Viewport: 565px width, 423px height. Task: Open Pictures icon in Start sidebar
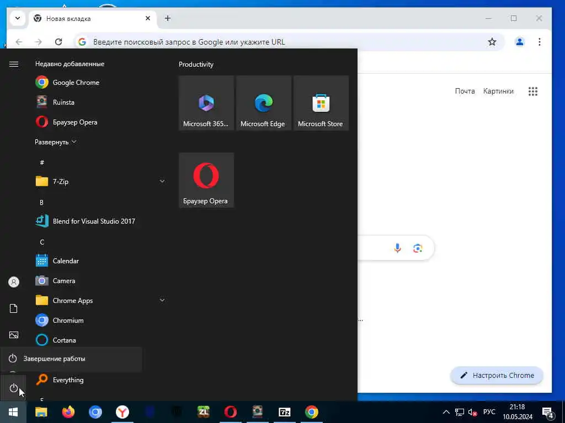13,335
